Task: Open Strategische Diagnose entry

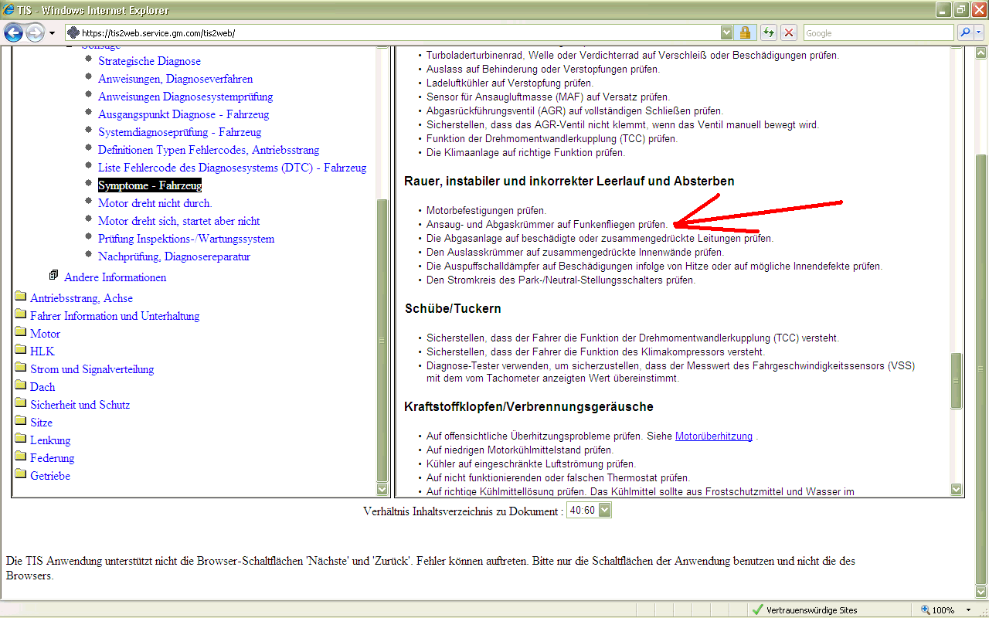Action: tap(149, 61)
